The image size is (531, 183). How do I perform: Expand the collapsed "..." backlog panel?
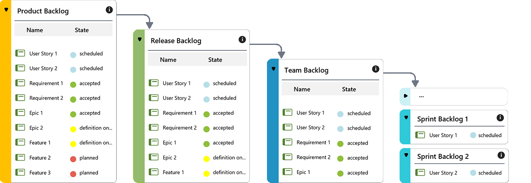[x=405, y=96]
